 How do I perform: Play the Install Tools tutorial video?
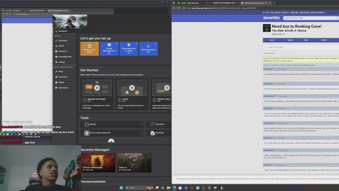[x=167, y=88]
